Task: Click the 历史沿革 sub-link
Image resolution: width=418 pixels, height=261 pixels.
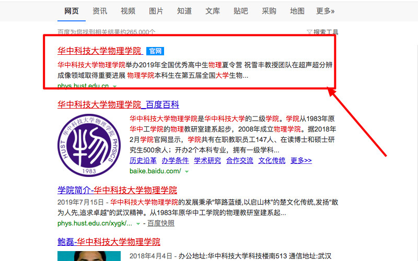Action: pos(143,160)
